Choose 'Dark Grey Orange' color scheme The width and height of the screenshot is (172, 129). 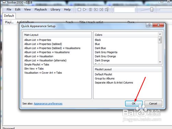click(105, 56)
